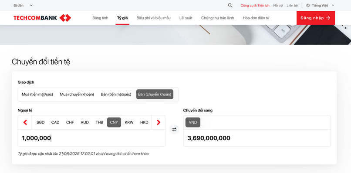Viewport: 351px width, 173px height.
Task: Show previous currencies with left red arrow
Action: (x=25, y=122)
